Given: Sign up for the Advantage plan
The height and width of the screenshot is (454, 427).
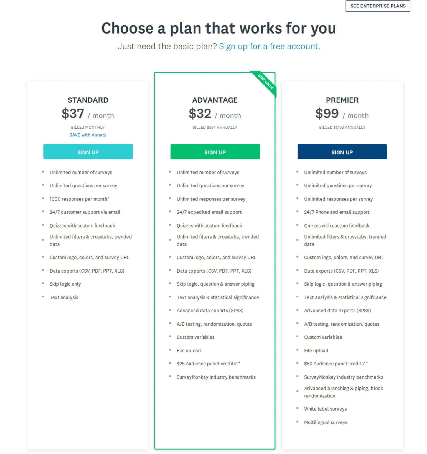Looking at the screenshot, I should pos(215,152).
